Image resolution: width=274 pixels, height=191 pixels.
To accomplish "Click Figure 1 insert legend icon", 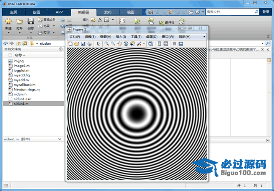I will point(166,44).
